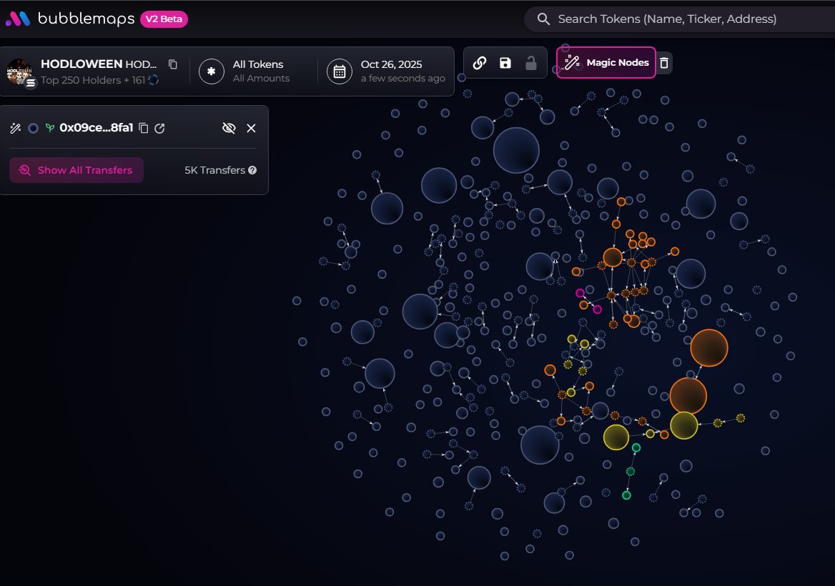This screenshot has height=586, width=835.
Task: Close the 0x09ce...8fa1 wallet panel
Action: [x=251, y=128]
